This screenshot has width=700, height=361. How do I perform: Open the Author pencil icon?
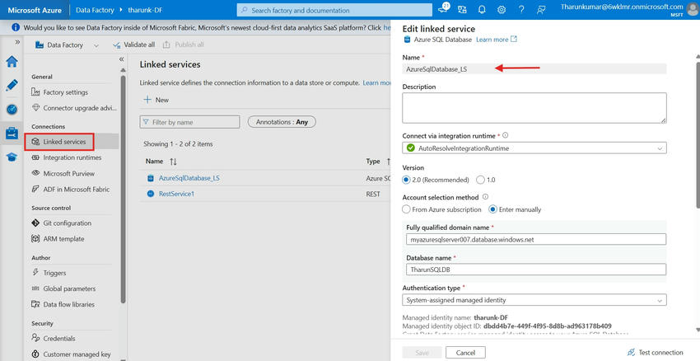click(12, 85)
